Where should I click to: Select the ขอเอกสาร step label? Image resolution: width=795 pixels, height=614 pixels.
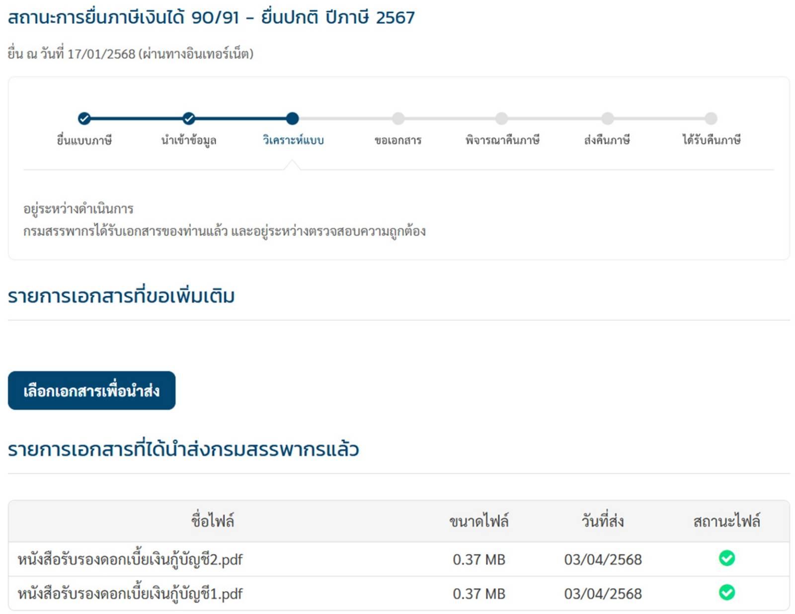[398, 140]
